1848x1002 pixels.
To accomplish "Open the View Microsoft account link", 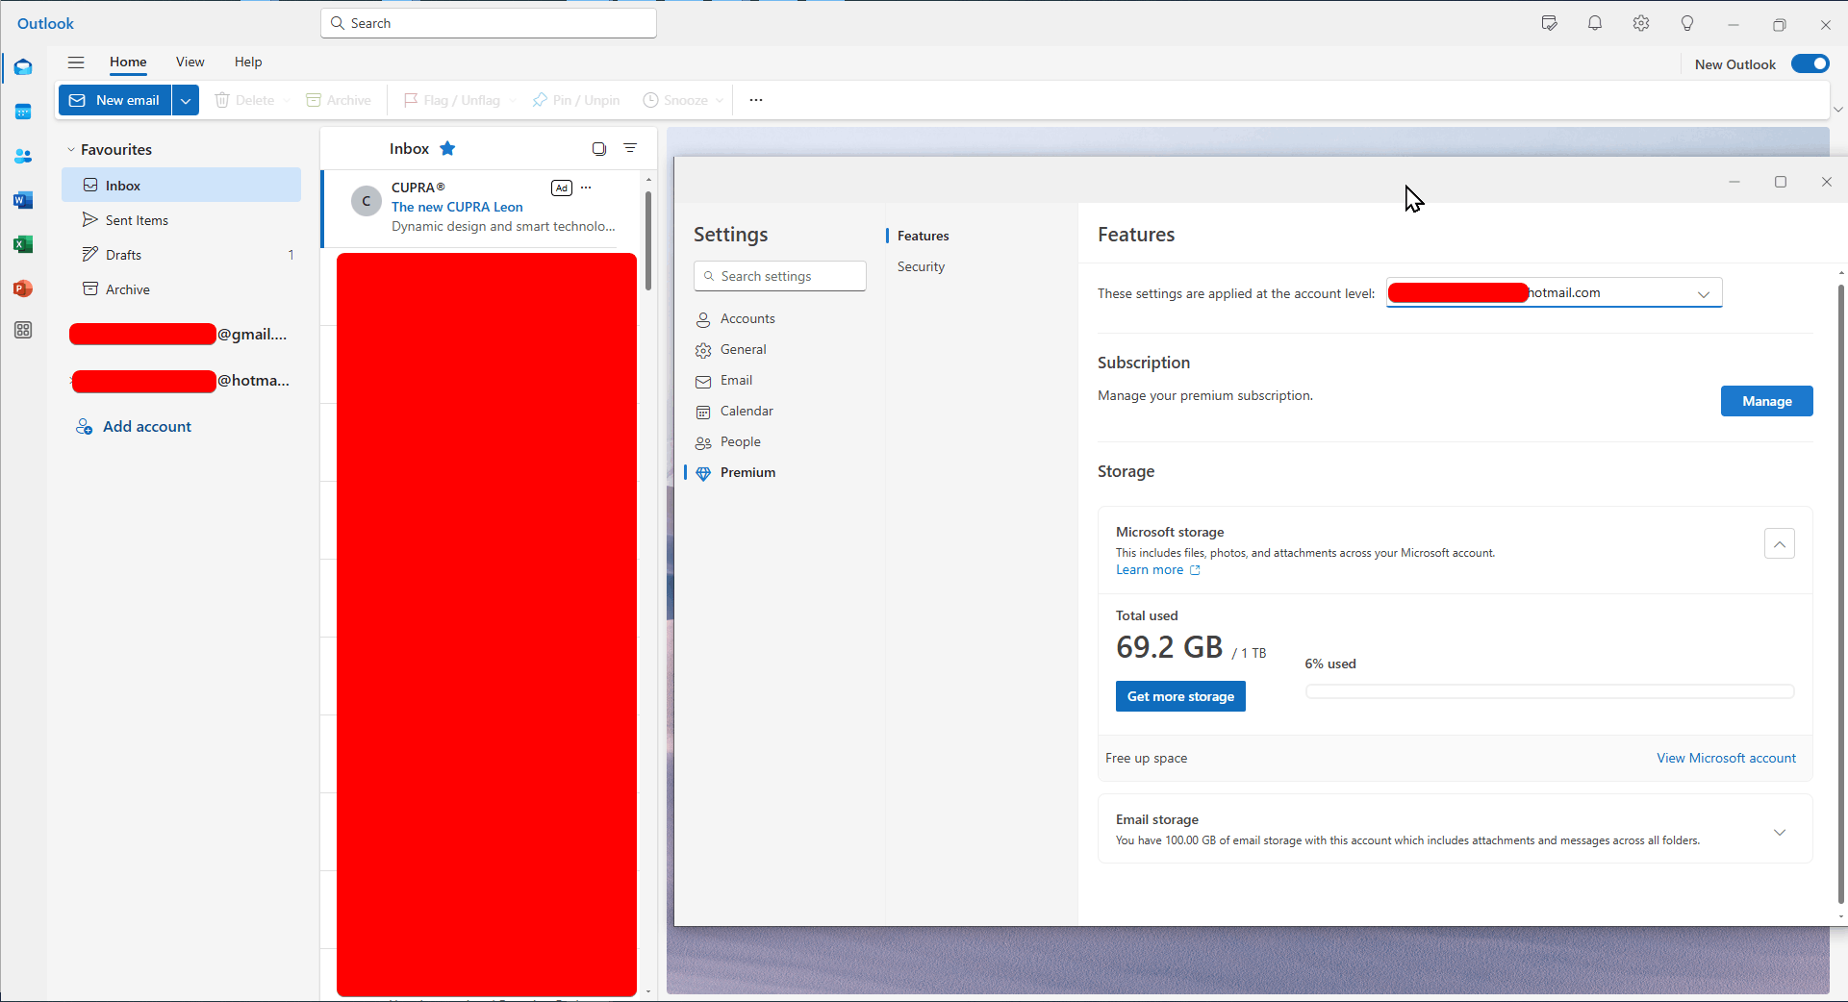I will coord(1726,758).
